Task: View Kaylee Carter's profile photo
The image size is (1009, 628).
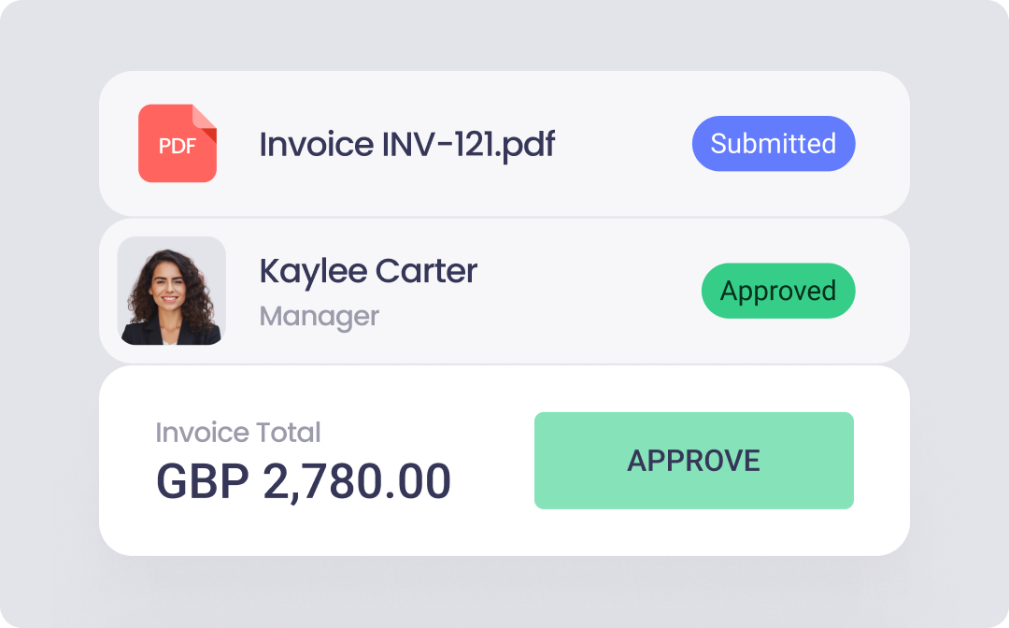Action: (x=172, y=291)
